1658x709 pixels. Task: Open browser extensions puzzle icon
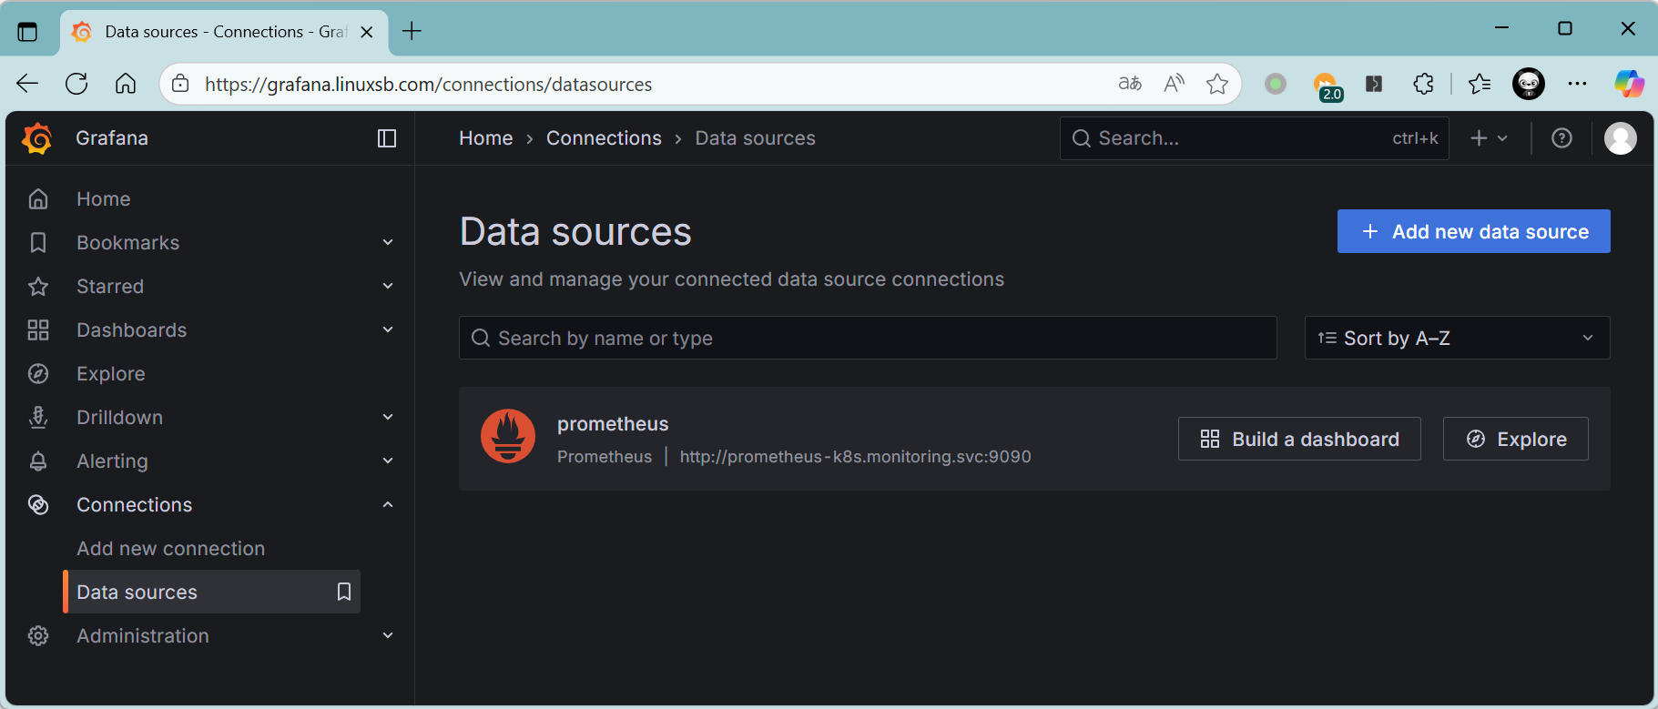tap(1423, 85)
